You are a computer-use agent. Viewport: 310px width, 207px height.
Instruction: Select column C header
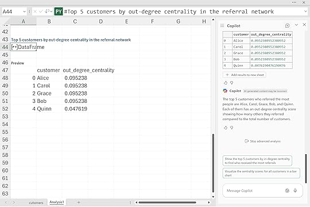75,21
